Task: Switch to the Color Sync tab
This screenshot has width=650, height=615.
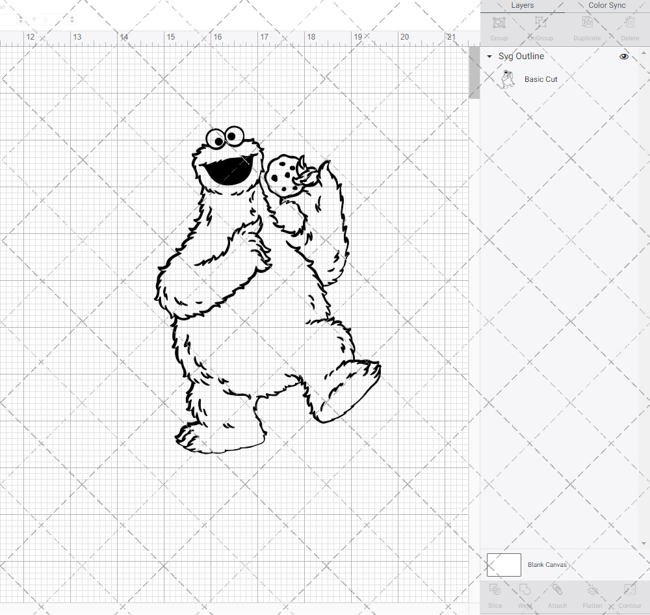Action: point(606,5)
